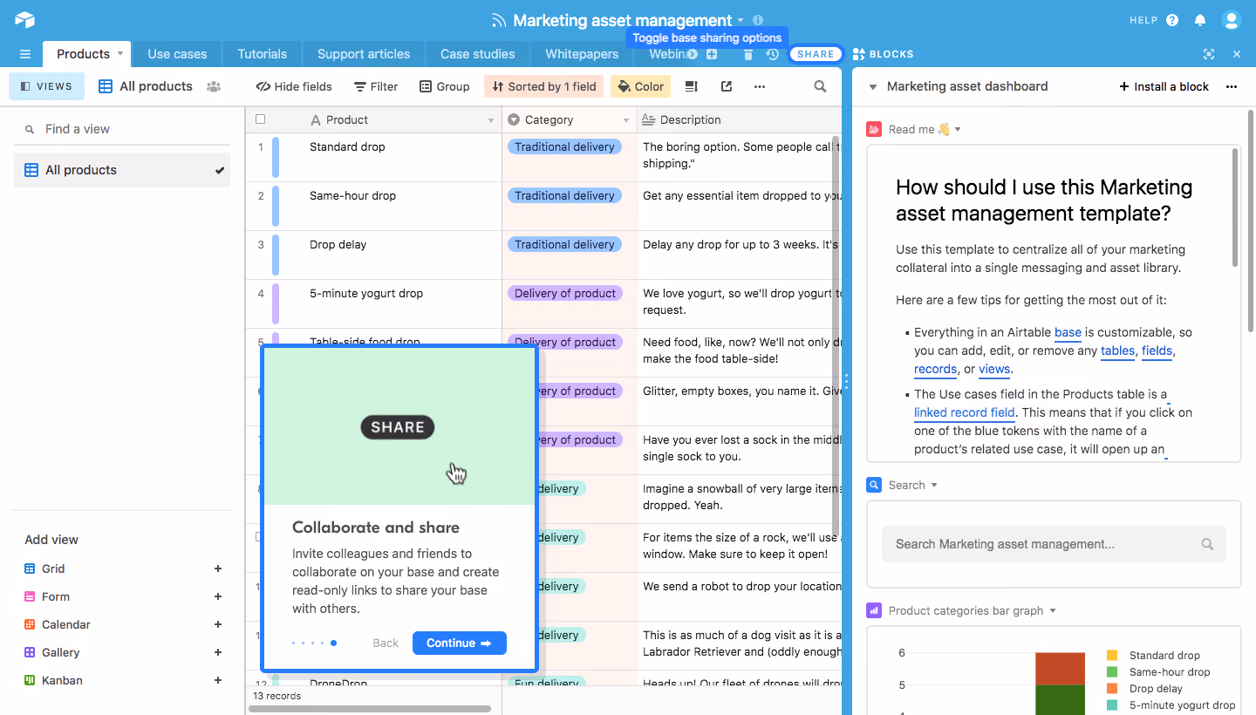Click the Airtable home logo
This screenshot has width=1256, height=715.
tap(24, 20)
